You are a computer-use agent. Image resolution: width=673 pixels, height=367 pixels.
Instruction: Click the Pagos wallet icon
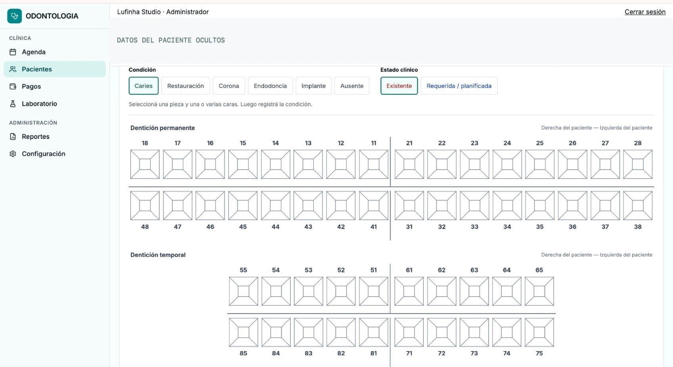click(x=13, y=86)
